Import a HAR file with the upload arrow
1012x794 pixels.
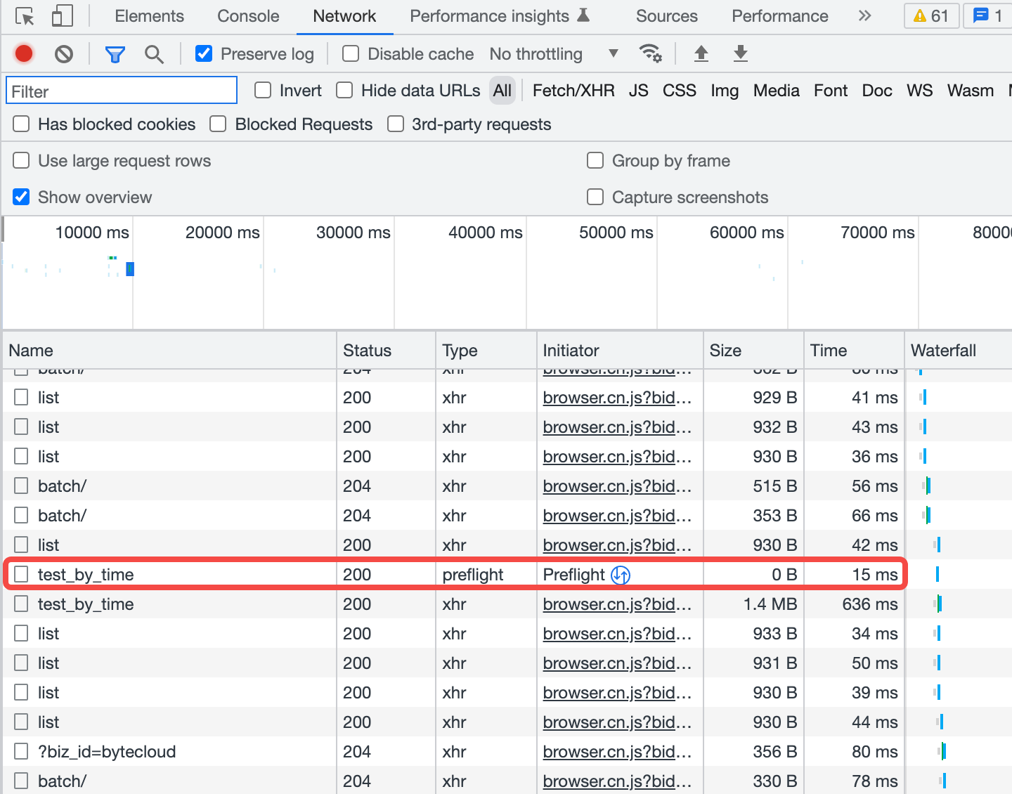point(701,53)
